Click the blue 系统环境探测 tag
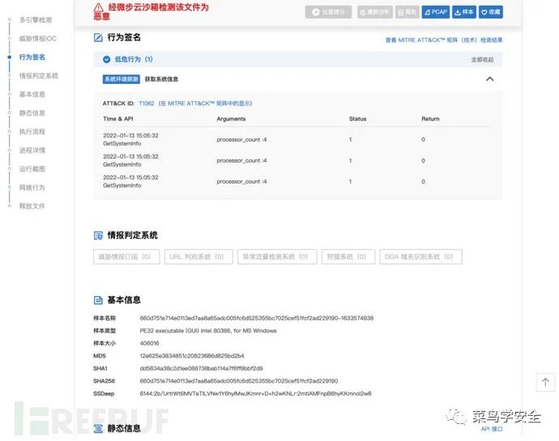Image resolution: width=559 pixels, height=441 pixels. point(122,79)
